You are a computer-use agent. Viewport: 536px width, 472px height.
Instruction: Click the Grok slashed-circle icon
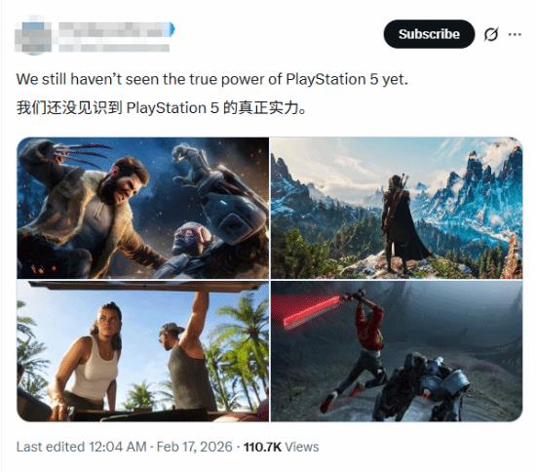491,34
